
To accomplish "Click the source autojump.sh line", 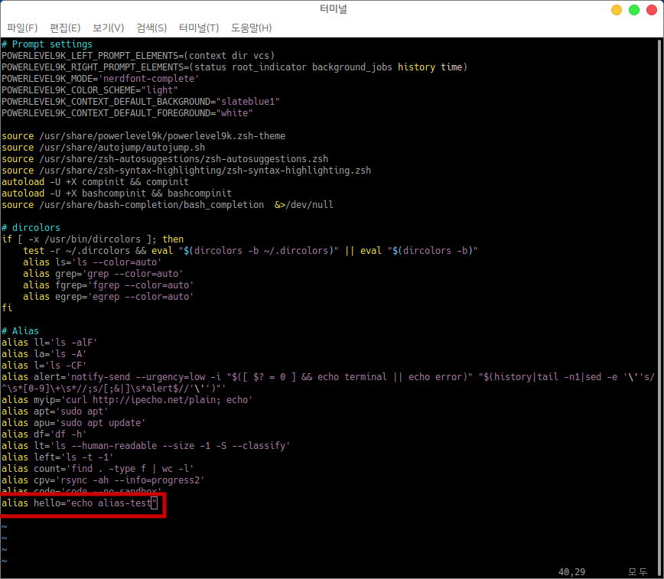I will tap(103, 148).
